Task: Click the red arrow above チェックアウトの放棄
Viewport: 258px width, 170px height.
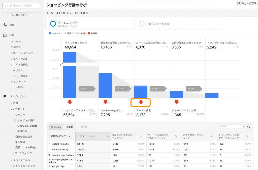Action: (x=177, y=102)
